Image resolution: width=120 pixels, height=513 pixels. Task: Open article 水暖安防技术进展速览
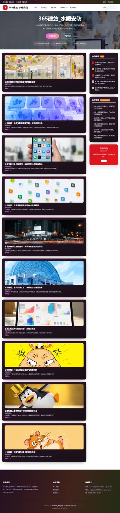click(23, 164)
